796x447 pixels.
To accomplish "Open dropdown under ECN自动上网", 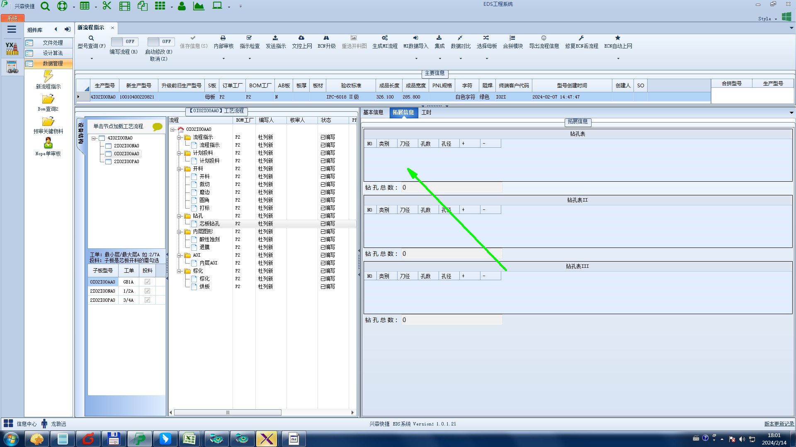I will coord(618,59).
